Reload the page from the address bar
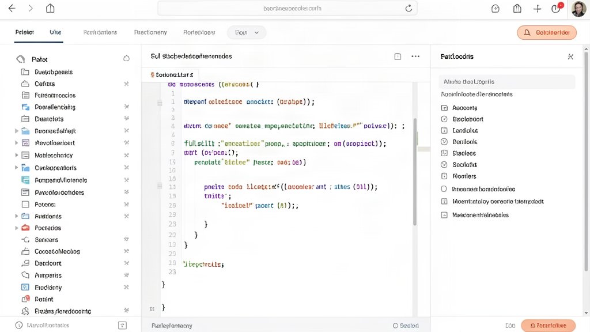This screenshot has height=332, width=590. click(x=409, y=8)
